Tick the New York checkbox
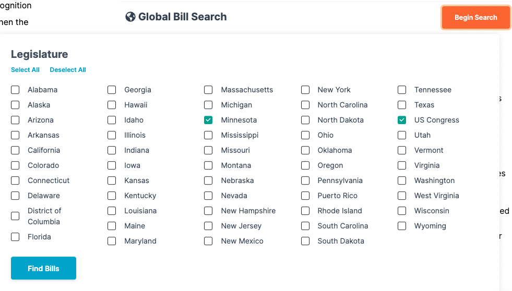 click(x=305, y=90)
